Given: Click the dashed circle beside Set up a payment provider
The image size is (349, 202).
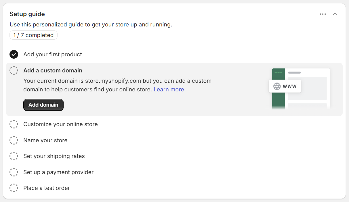Looking at the screenshot, I should coord(14,172).
